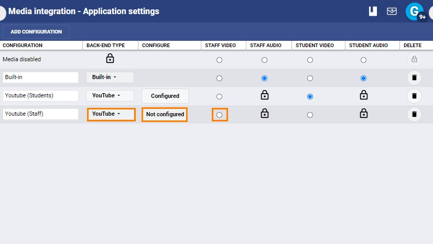This screenshot has height=244, width=433.
Task: Open the mail envelope icon
Action: pyautogui.click(x=392, y=12)
